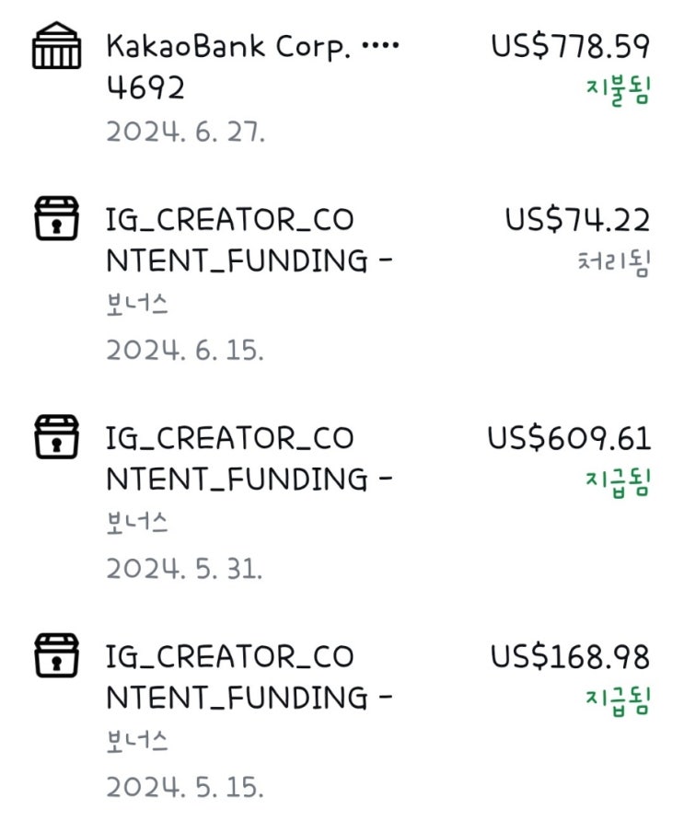Open the IG_CREATOR_CONTENT_FUNDING entry for US$609.61
The height and width of the screenshot is (821, 684).
pos(249,457)
